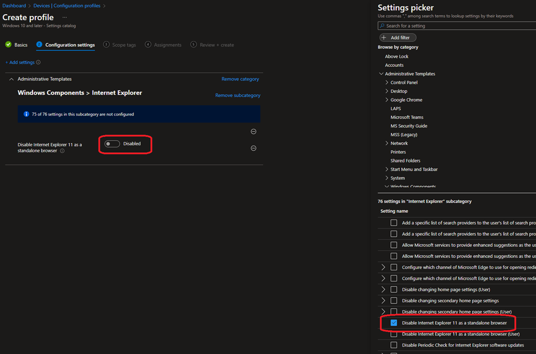Image resolution: width=536 pixels, height=354 pixels.
Task: Click the upper remove circle icon under the info banner
Action: coord(253,132)
